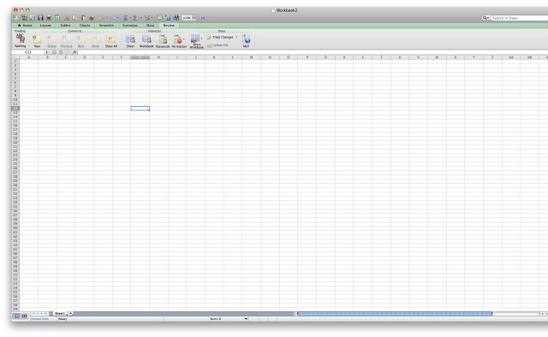Viewport: 548px width, 337px height.
Task: Click the Name Box showing G12
Action: [28, 52]
